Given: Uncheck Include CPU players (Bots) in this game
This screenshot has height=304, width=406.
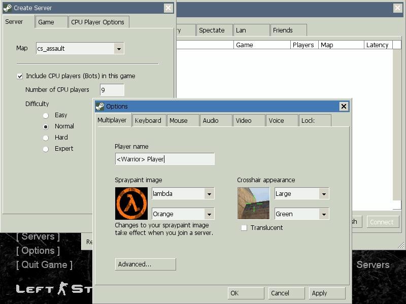Looking at the screenshot, I should coord(19,76).
